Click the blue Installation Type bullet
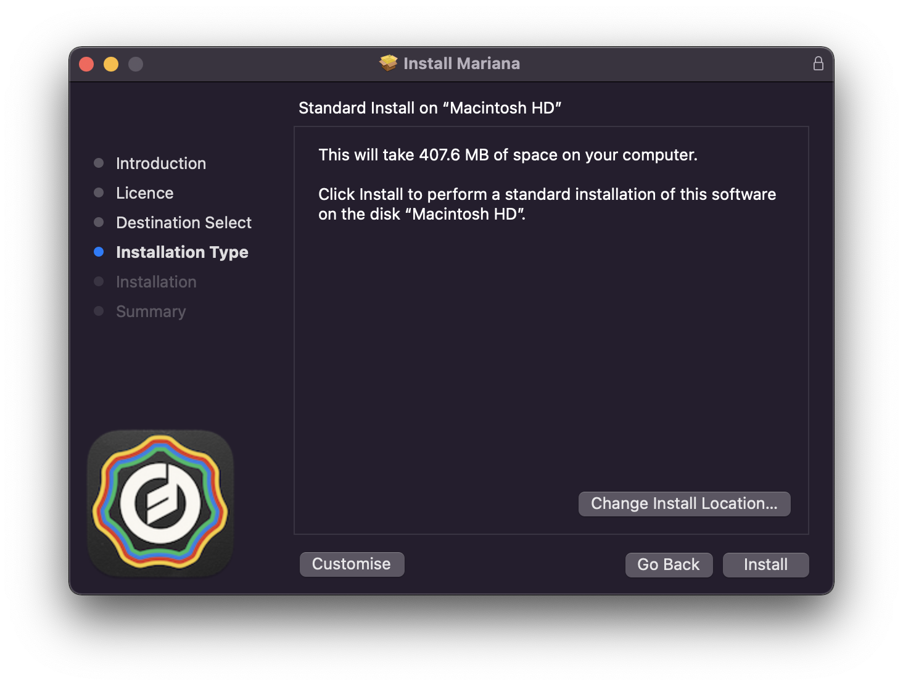Image resolution: width=903 pixels, height=686 pixels. coord(99,252)
